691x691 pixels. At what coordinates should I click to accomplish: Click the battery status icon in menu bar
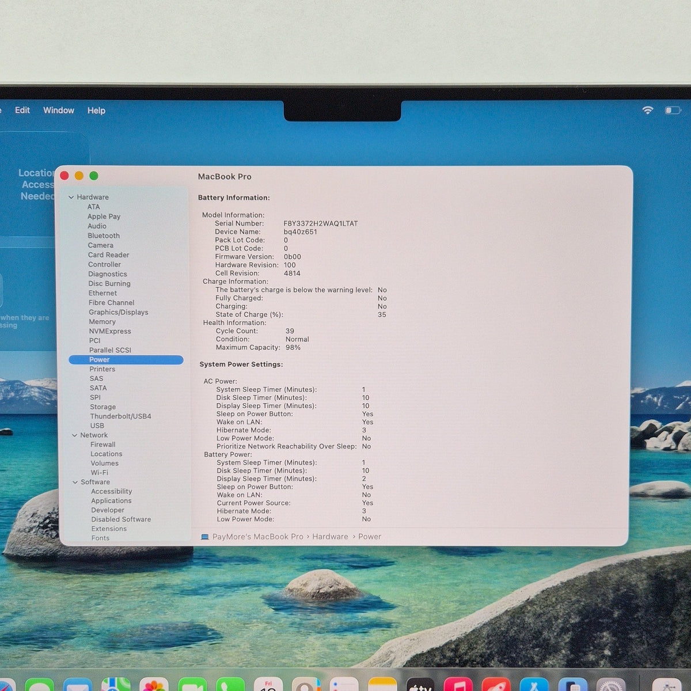tap(673, 110)
